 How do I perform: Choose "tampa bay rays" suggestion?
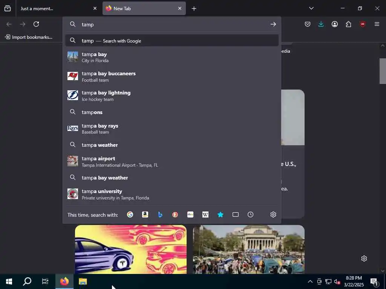coord(172,129)
